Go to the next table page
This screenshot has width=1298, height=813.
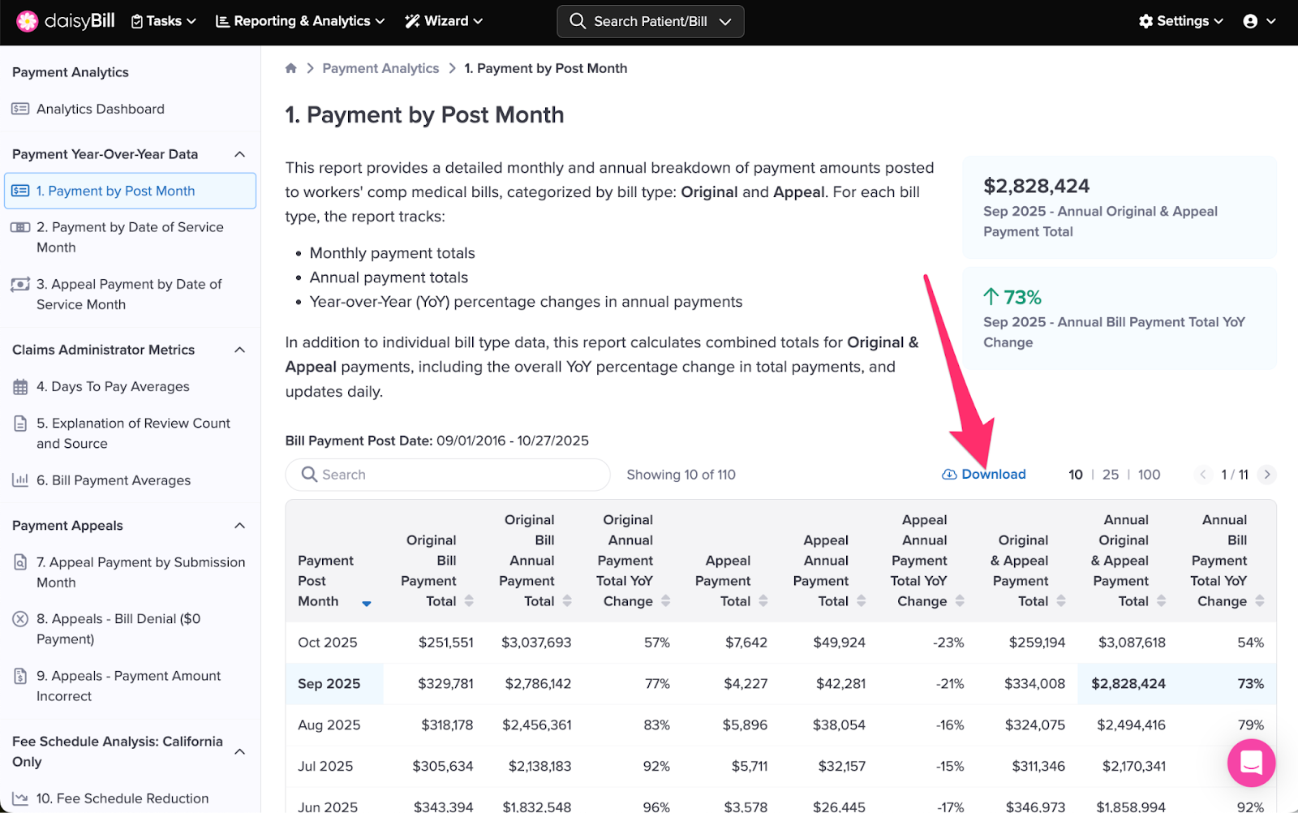(1266, 475)
